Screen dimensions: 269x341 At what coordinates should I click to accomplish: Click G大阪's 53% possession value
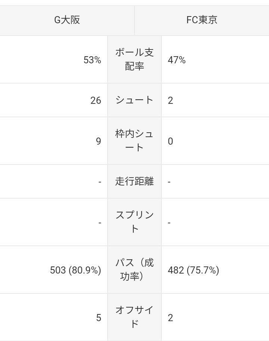[x=92, y=60]
